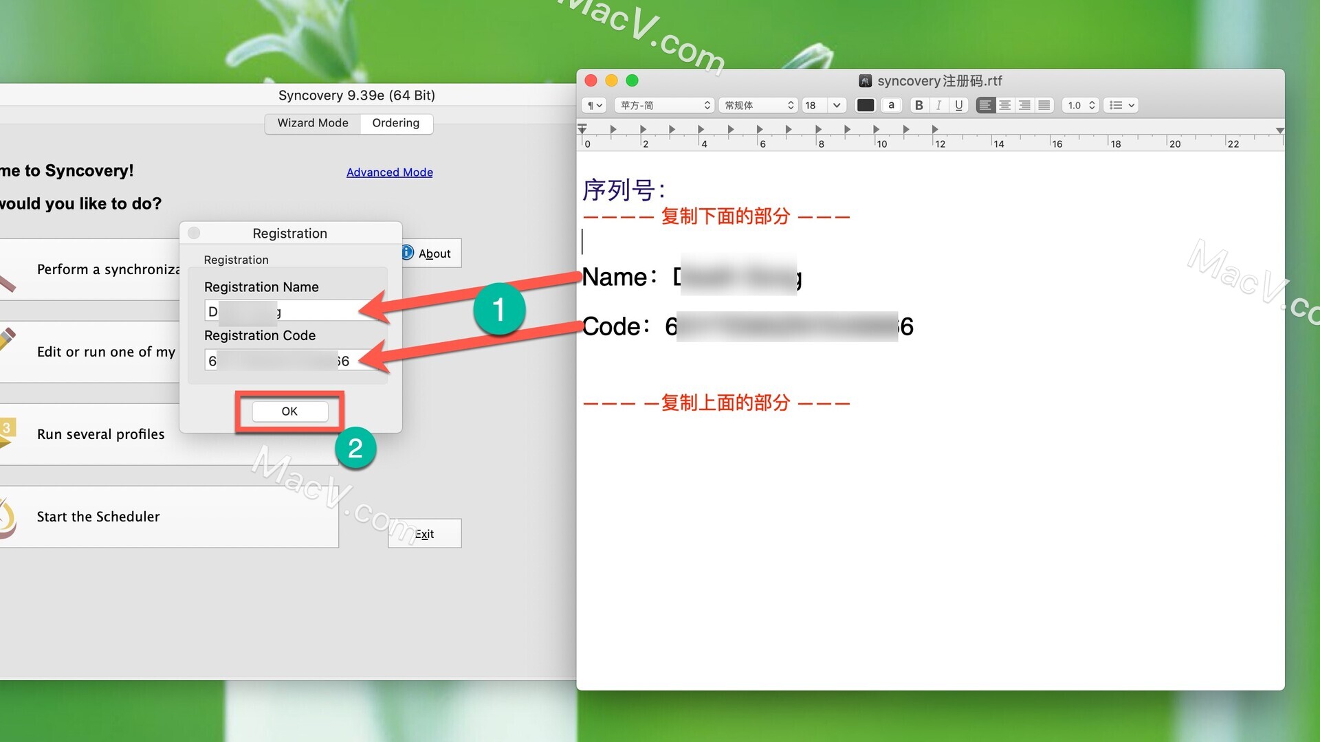
Task: Click the right margin marker on ruler
Action: pyautogui.click(x=1279, y=130)
